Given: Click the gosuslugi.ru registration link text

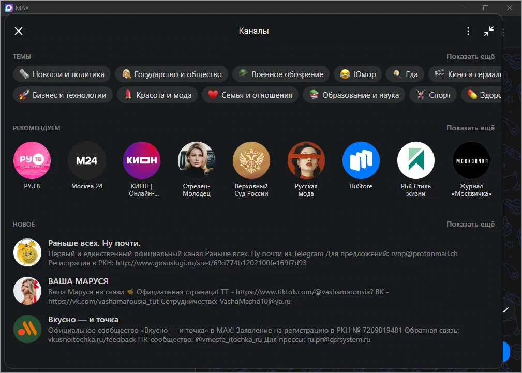Looking at the screenshot, I should click(x=211, y=263).
